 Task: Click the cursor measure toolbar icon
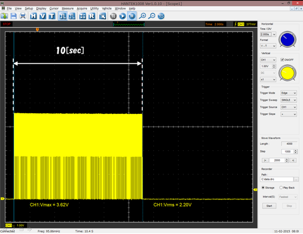coord(102,16)
